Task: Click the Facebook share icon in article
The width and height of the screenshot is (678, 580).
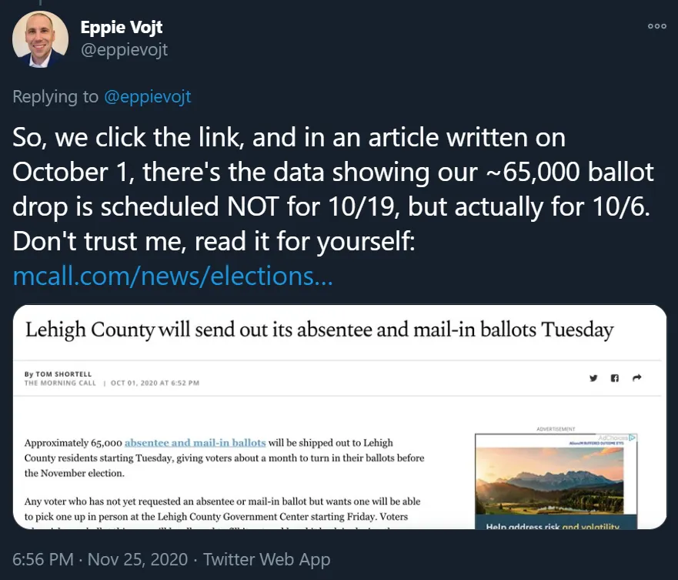Action: coord(615,378)
